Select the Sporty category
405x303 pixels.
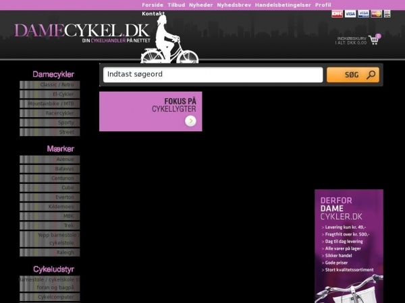pos(49,123)
